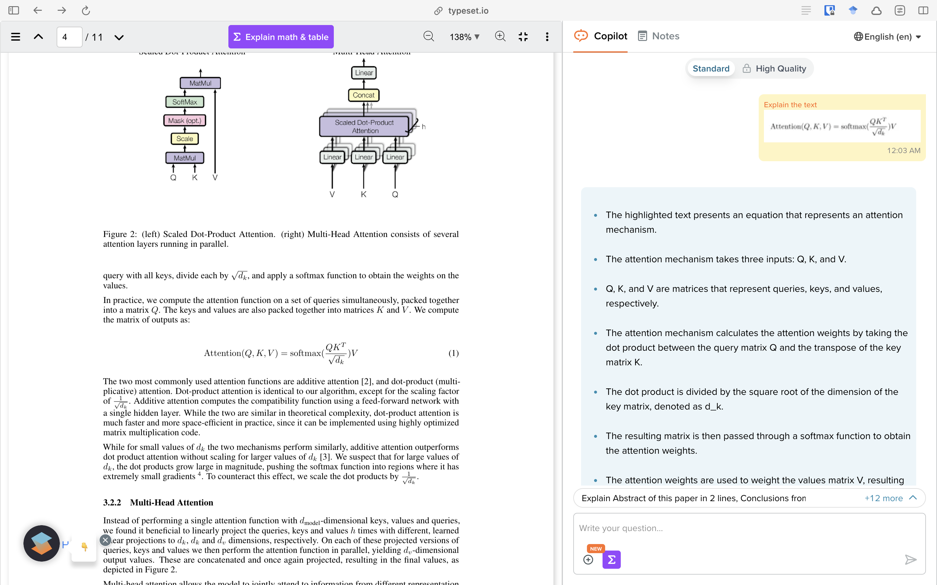Image resolution: width=937 pixels, height=585 pixels.
Task: Open the 138% zoom level dropdown
Action: pos(464,37)
